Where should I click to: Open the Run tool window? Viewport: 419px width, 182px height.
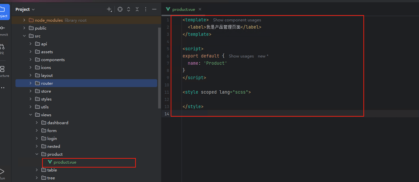3,173
